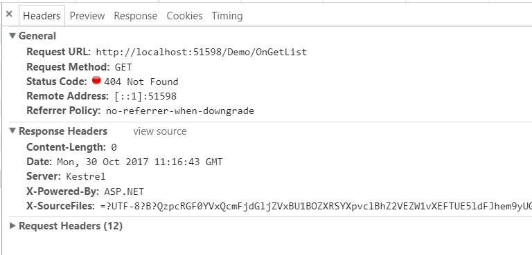Image resolution: width=532 pixels, height=255 pixels.
Task: Click the no-referrer-when-downgrade policy value
Action: [180, 111]
